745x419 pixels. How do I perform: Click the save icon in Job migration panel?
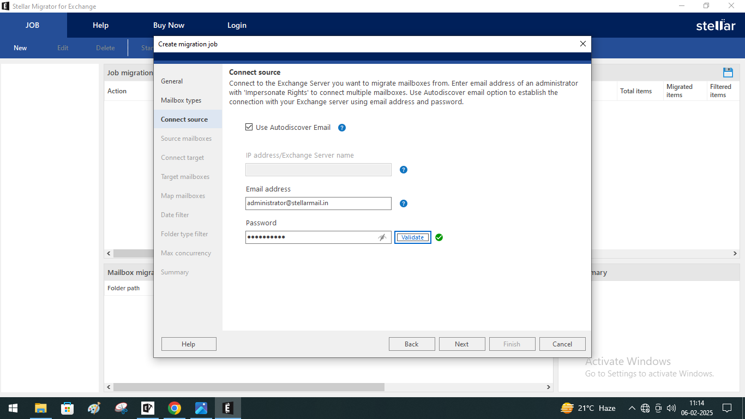(728, 73)
